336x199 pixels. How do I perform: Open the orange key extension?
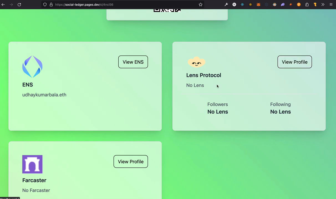pyautogui.click(x=315, y=5)
